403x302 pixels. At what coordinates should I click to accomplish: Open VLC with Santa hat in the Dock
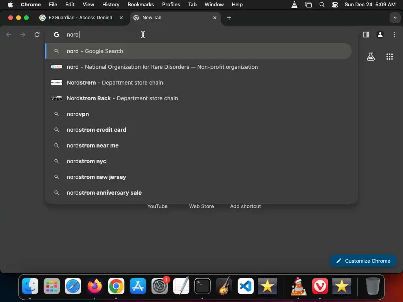(x=298, y=286)
